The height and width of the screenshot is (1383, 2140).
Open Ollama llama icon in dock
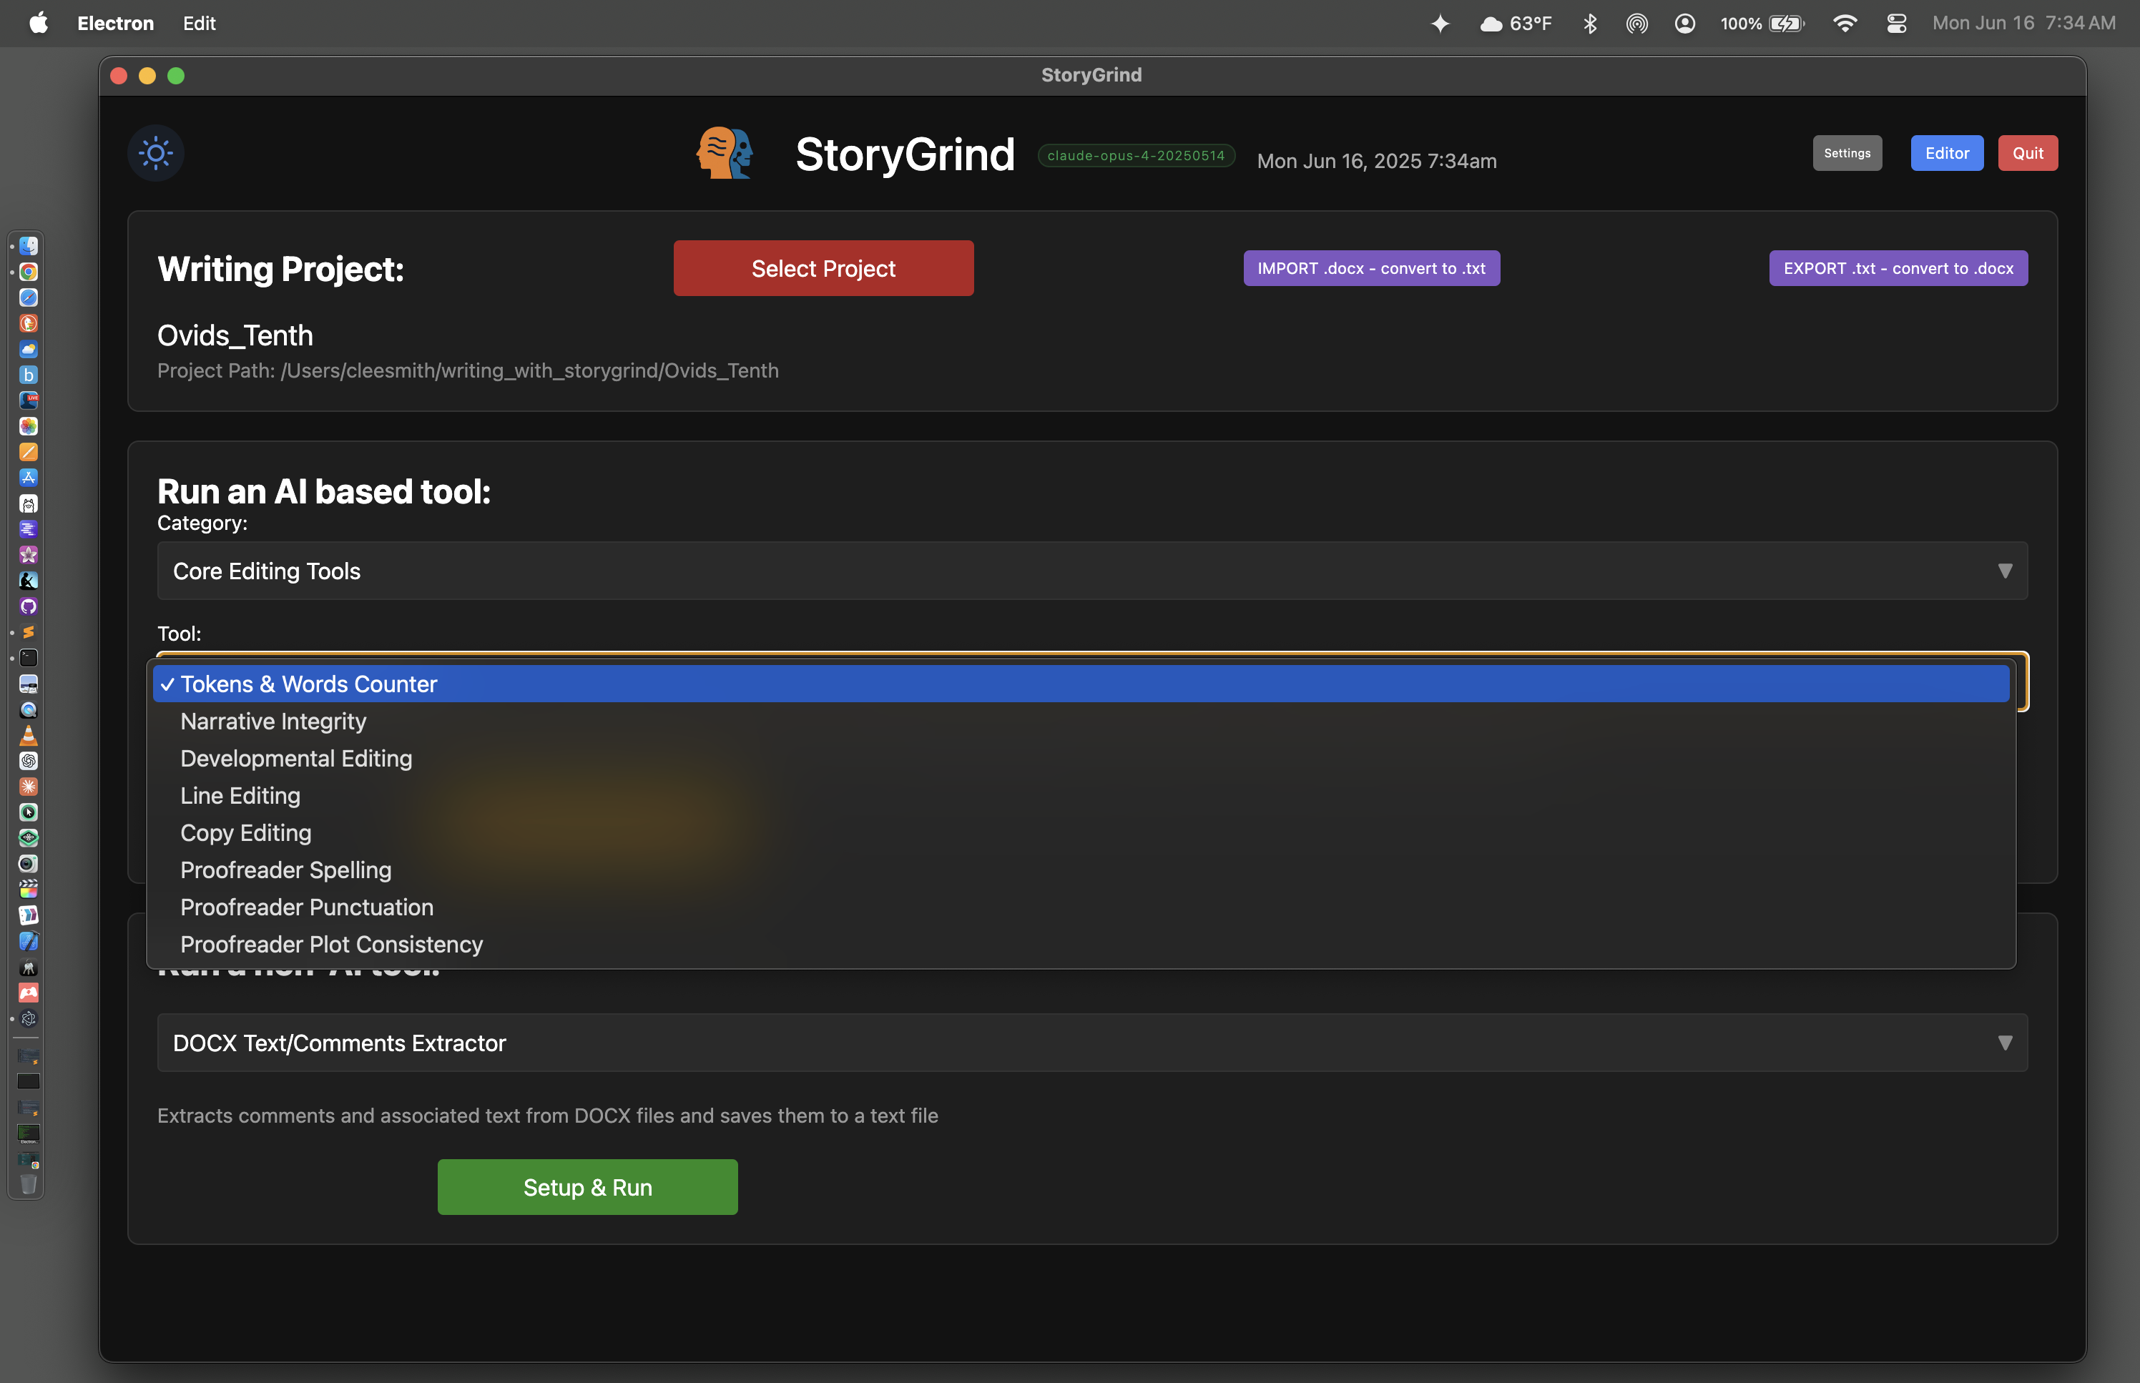[29, 504]
